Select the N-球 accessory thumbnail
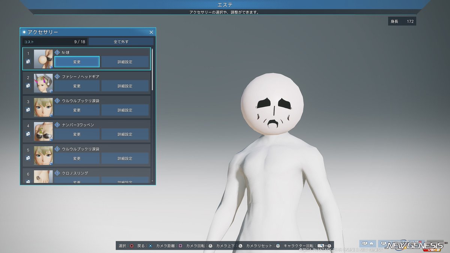This screenshot has width=450, height=253. (x=43, y=59)
